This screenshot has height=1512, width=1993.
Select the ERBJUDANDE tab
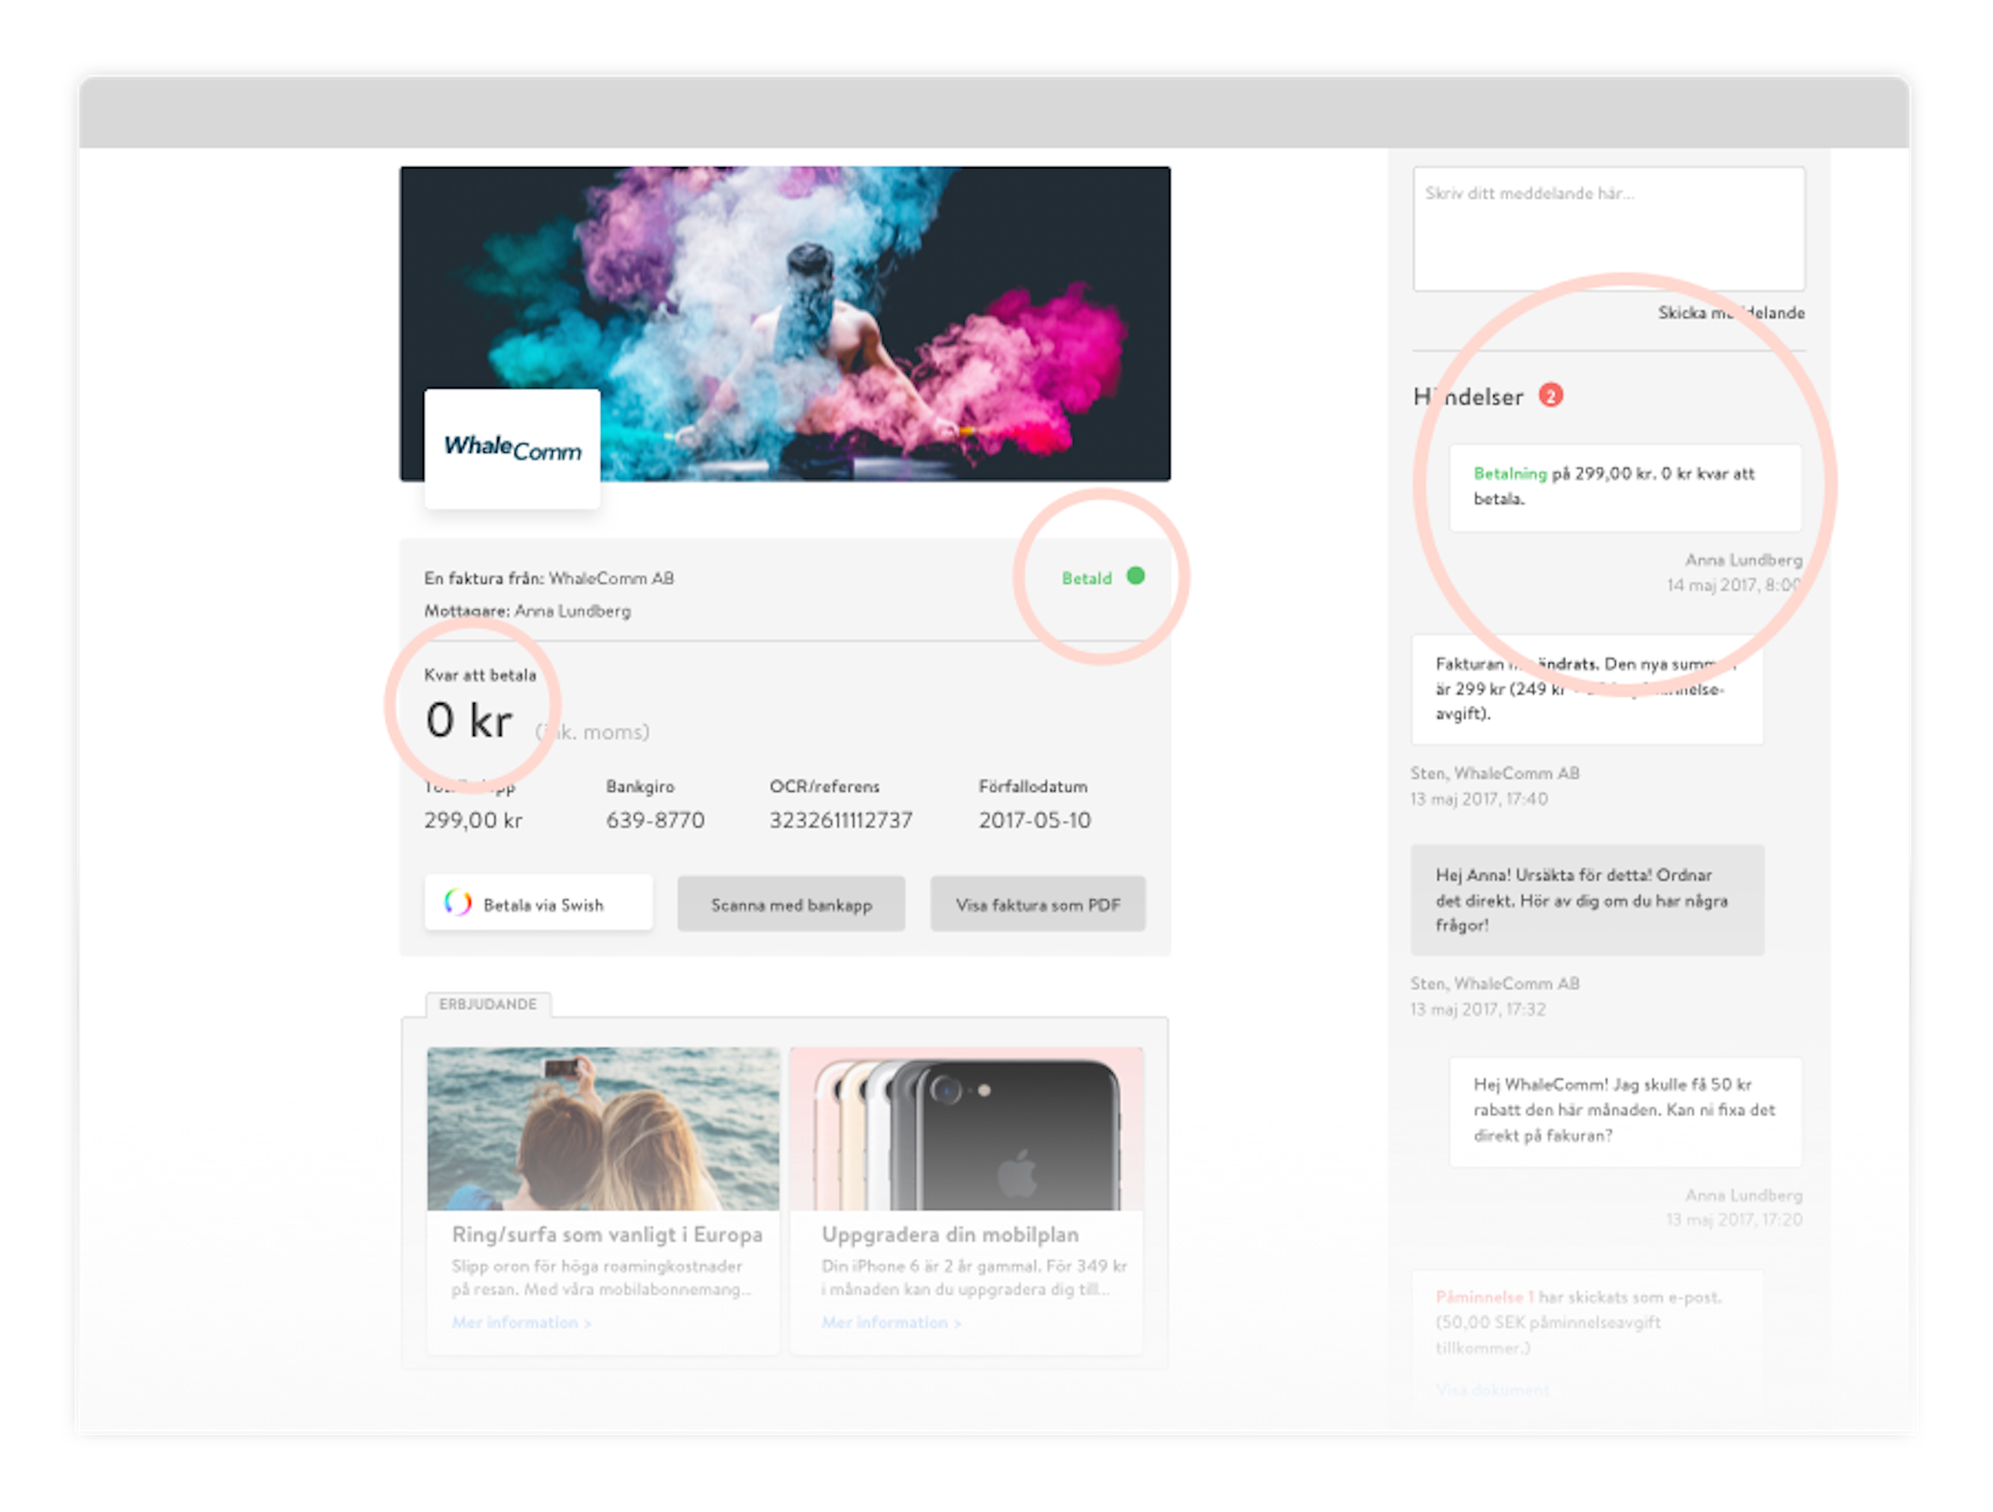487,1004
